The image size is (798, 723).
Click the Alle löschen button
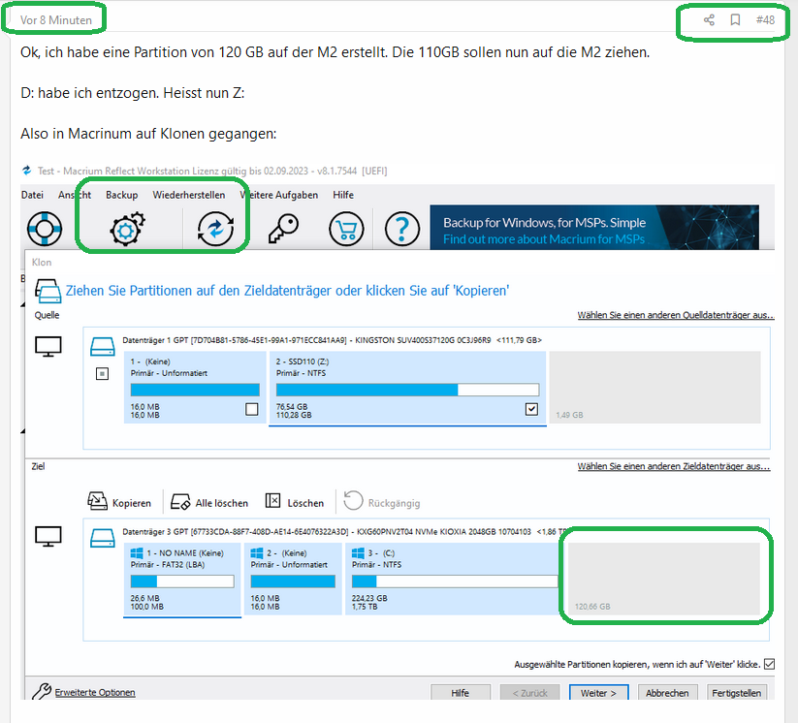209,502
